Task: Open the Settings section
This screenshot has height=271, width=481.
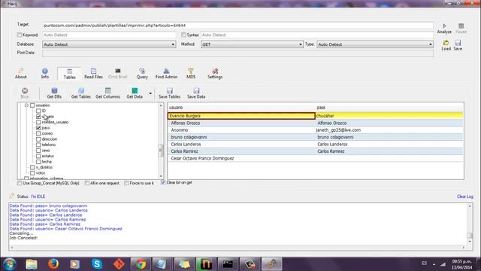Action: click(215, 74)
